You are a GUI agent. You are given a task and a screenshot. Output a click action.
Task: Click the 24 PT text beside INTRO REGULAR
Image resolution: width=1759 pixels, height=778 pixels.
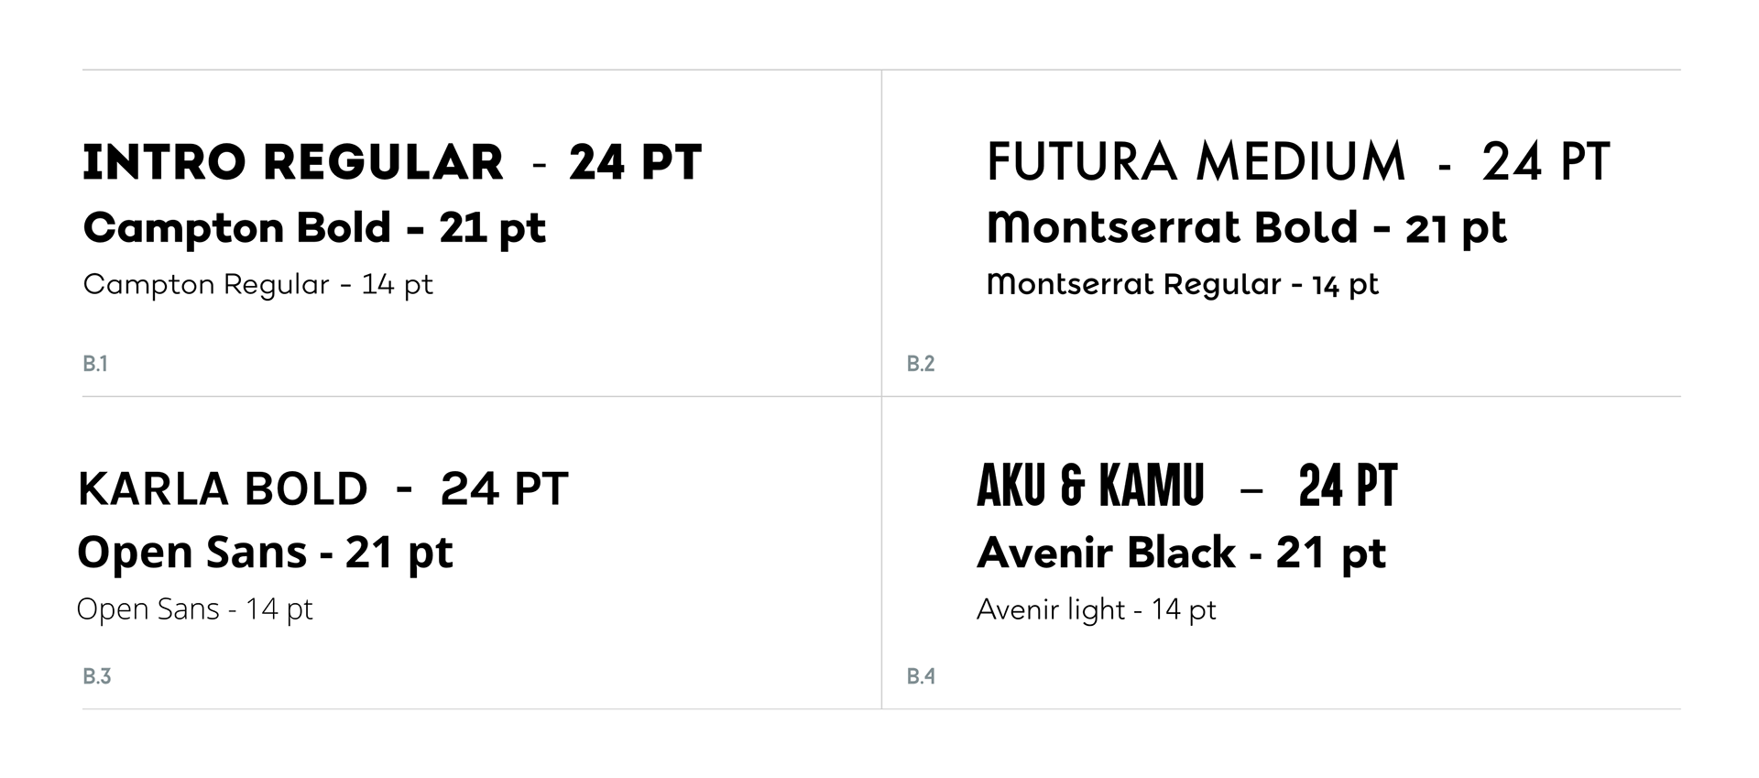[x=635, y=163]
